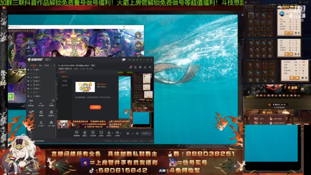Mute the speaker icon
The height and width of the screenshot is (175, 311).
click(117, 133)
